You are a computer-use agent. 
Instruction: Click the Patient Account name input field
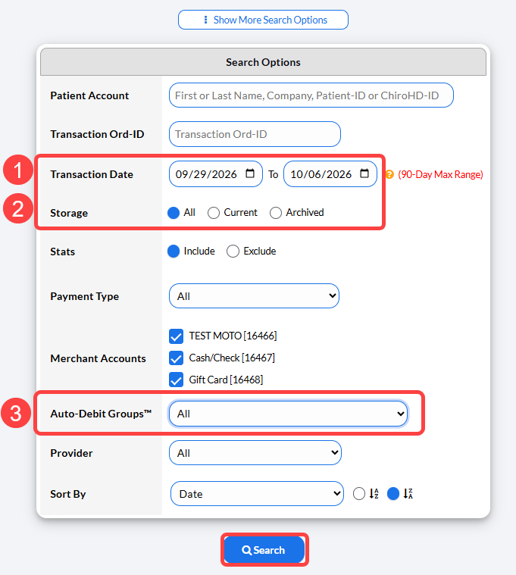click(x=311, y=95)
